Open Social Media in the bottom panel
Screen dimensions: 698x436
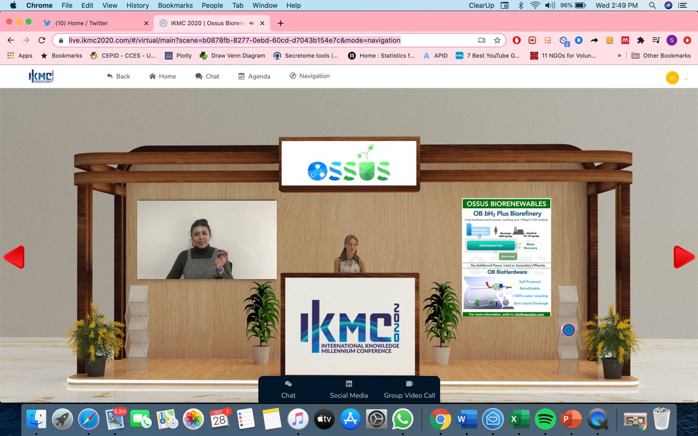coord(349,389)
